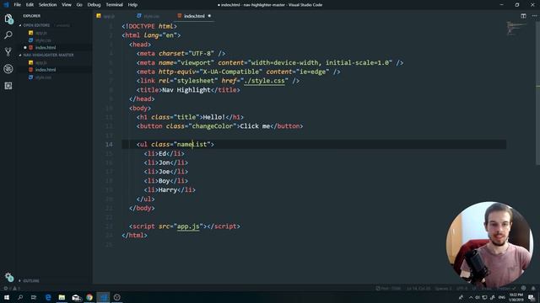540x303 pixels.
Task: Click the line and column indicator
Action: [x=418, y=288]
